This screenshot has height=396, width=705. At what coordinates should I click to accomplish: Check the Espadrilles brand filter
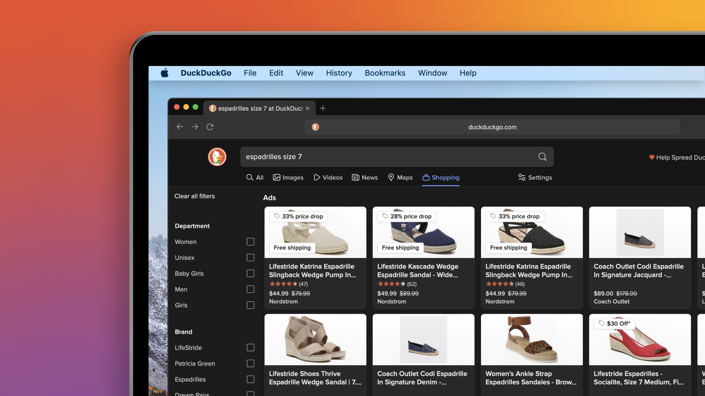point(250,379)
